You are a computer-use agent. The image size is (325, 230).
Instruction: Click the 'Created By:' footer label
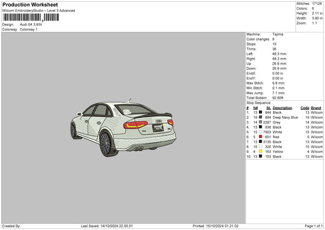11,226
